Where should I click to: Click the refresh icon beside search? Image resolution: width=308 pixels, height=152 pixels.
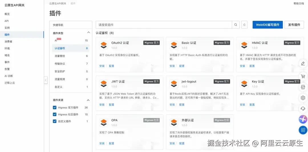tap(244, 25)
